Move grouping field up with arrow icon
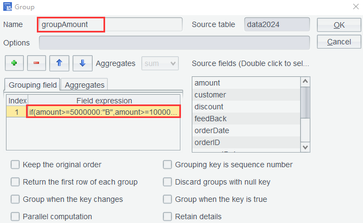The width and height of the screenshot is (363, 223). pos(59,63)
